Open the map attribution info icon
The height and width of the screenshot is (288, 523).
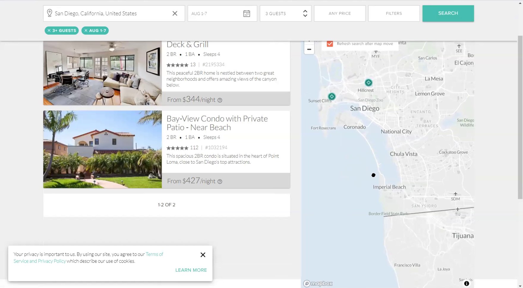pos(467,284)
